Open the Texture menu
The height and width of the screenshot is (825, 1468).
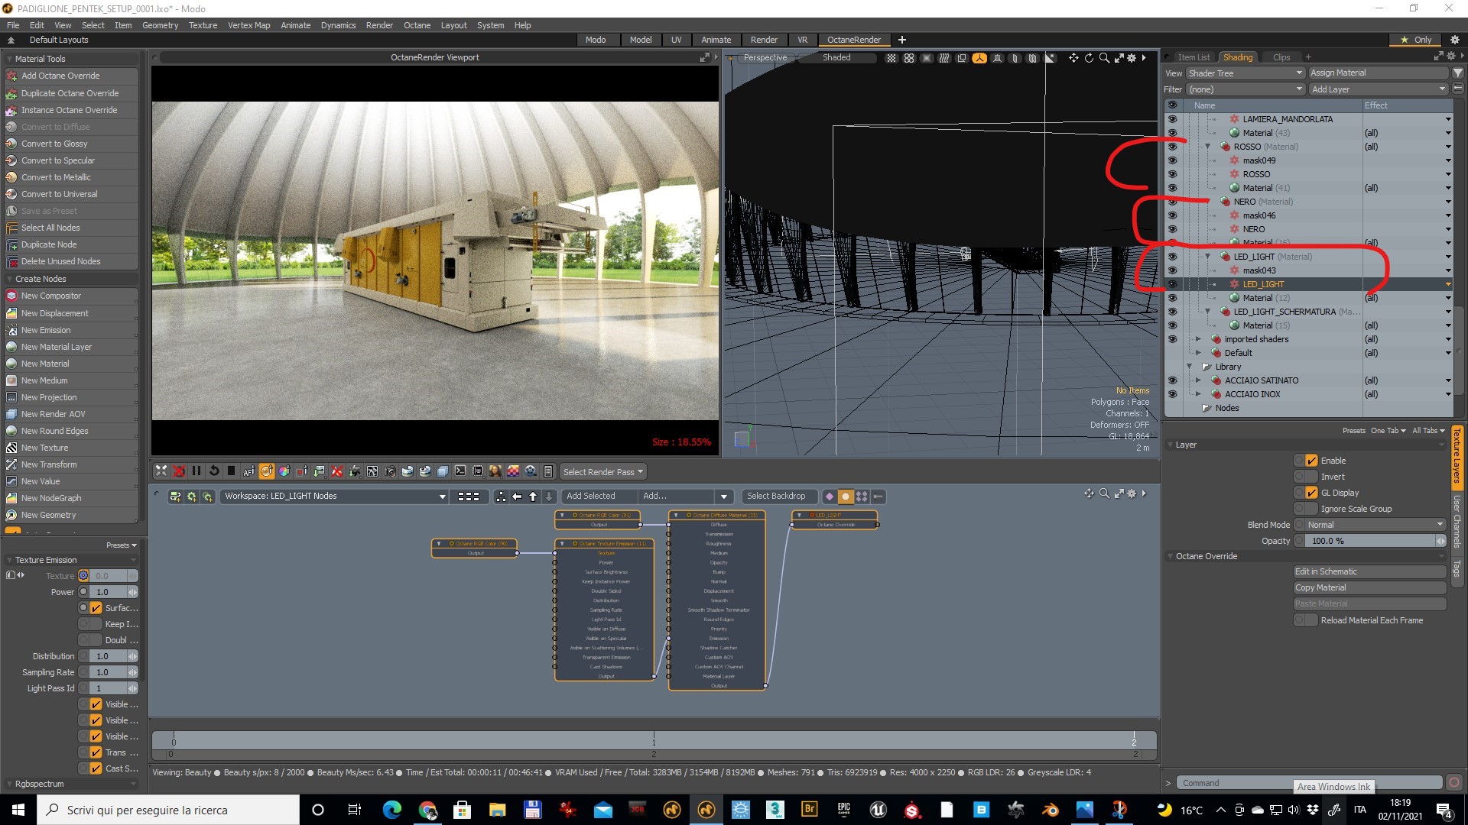pos(203,25)
